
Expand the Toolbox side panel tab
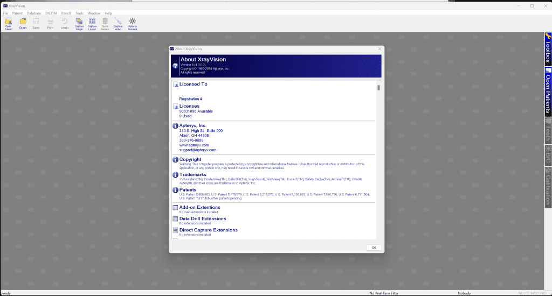click(548, 48)
